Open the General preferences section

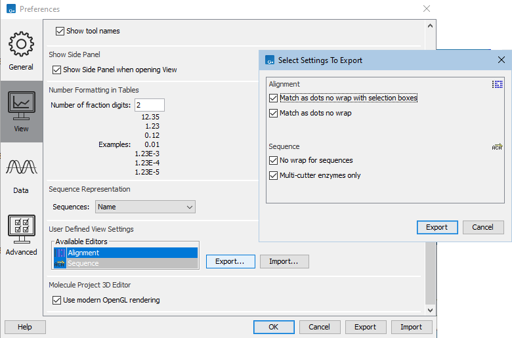[x=21, y=51]
